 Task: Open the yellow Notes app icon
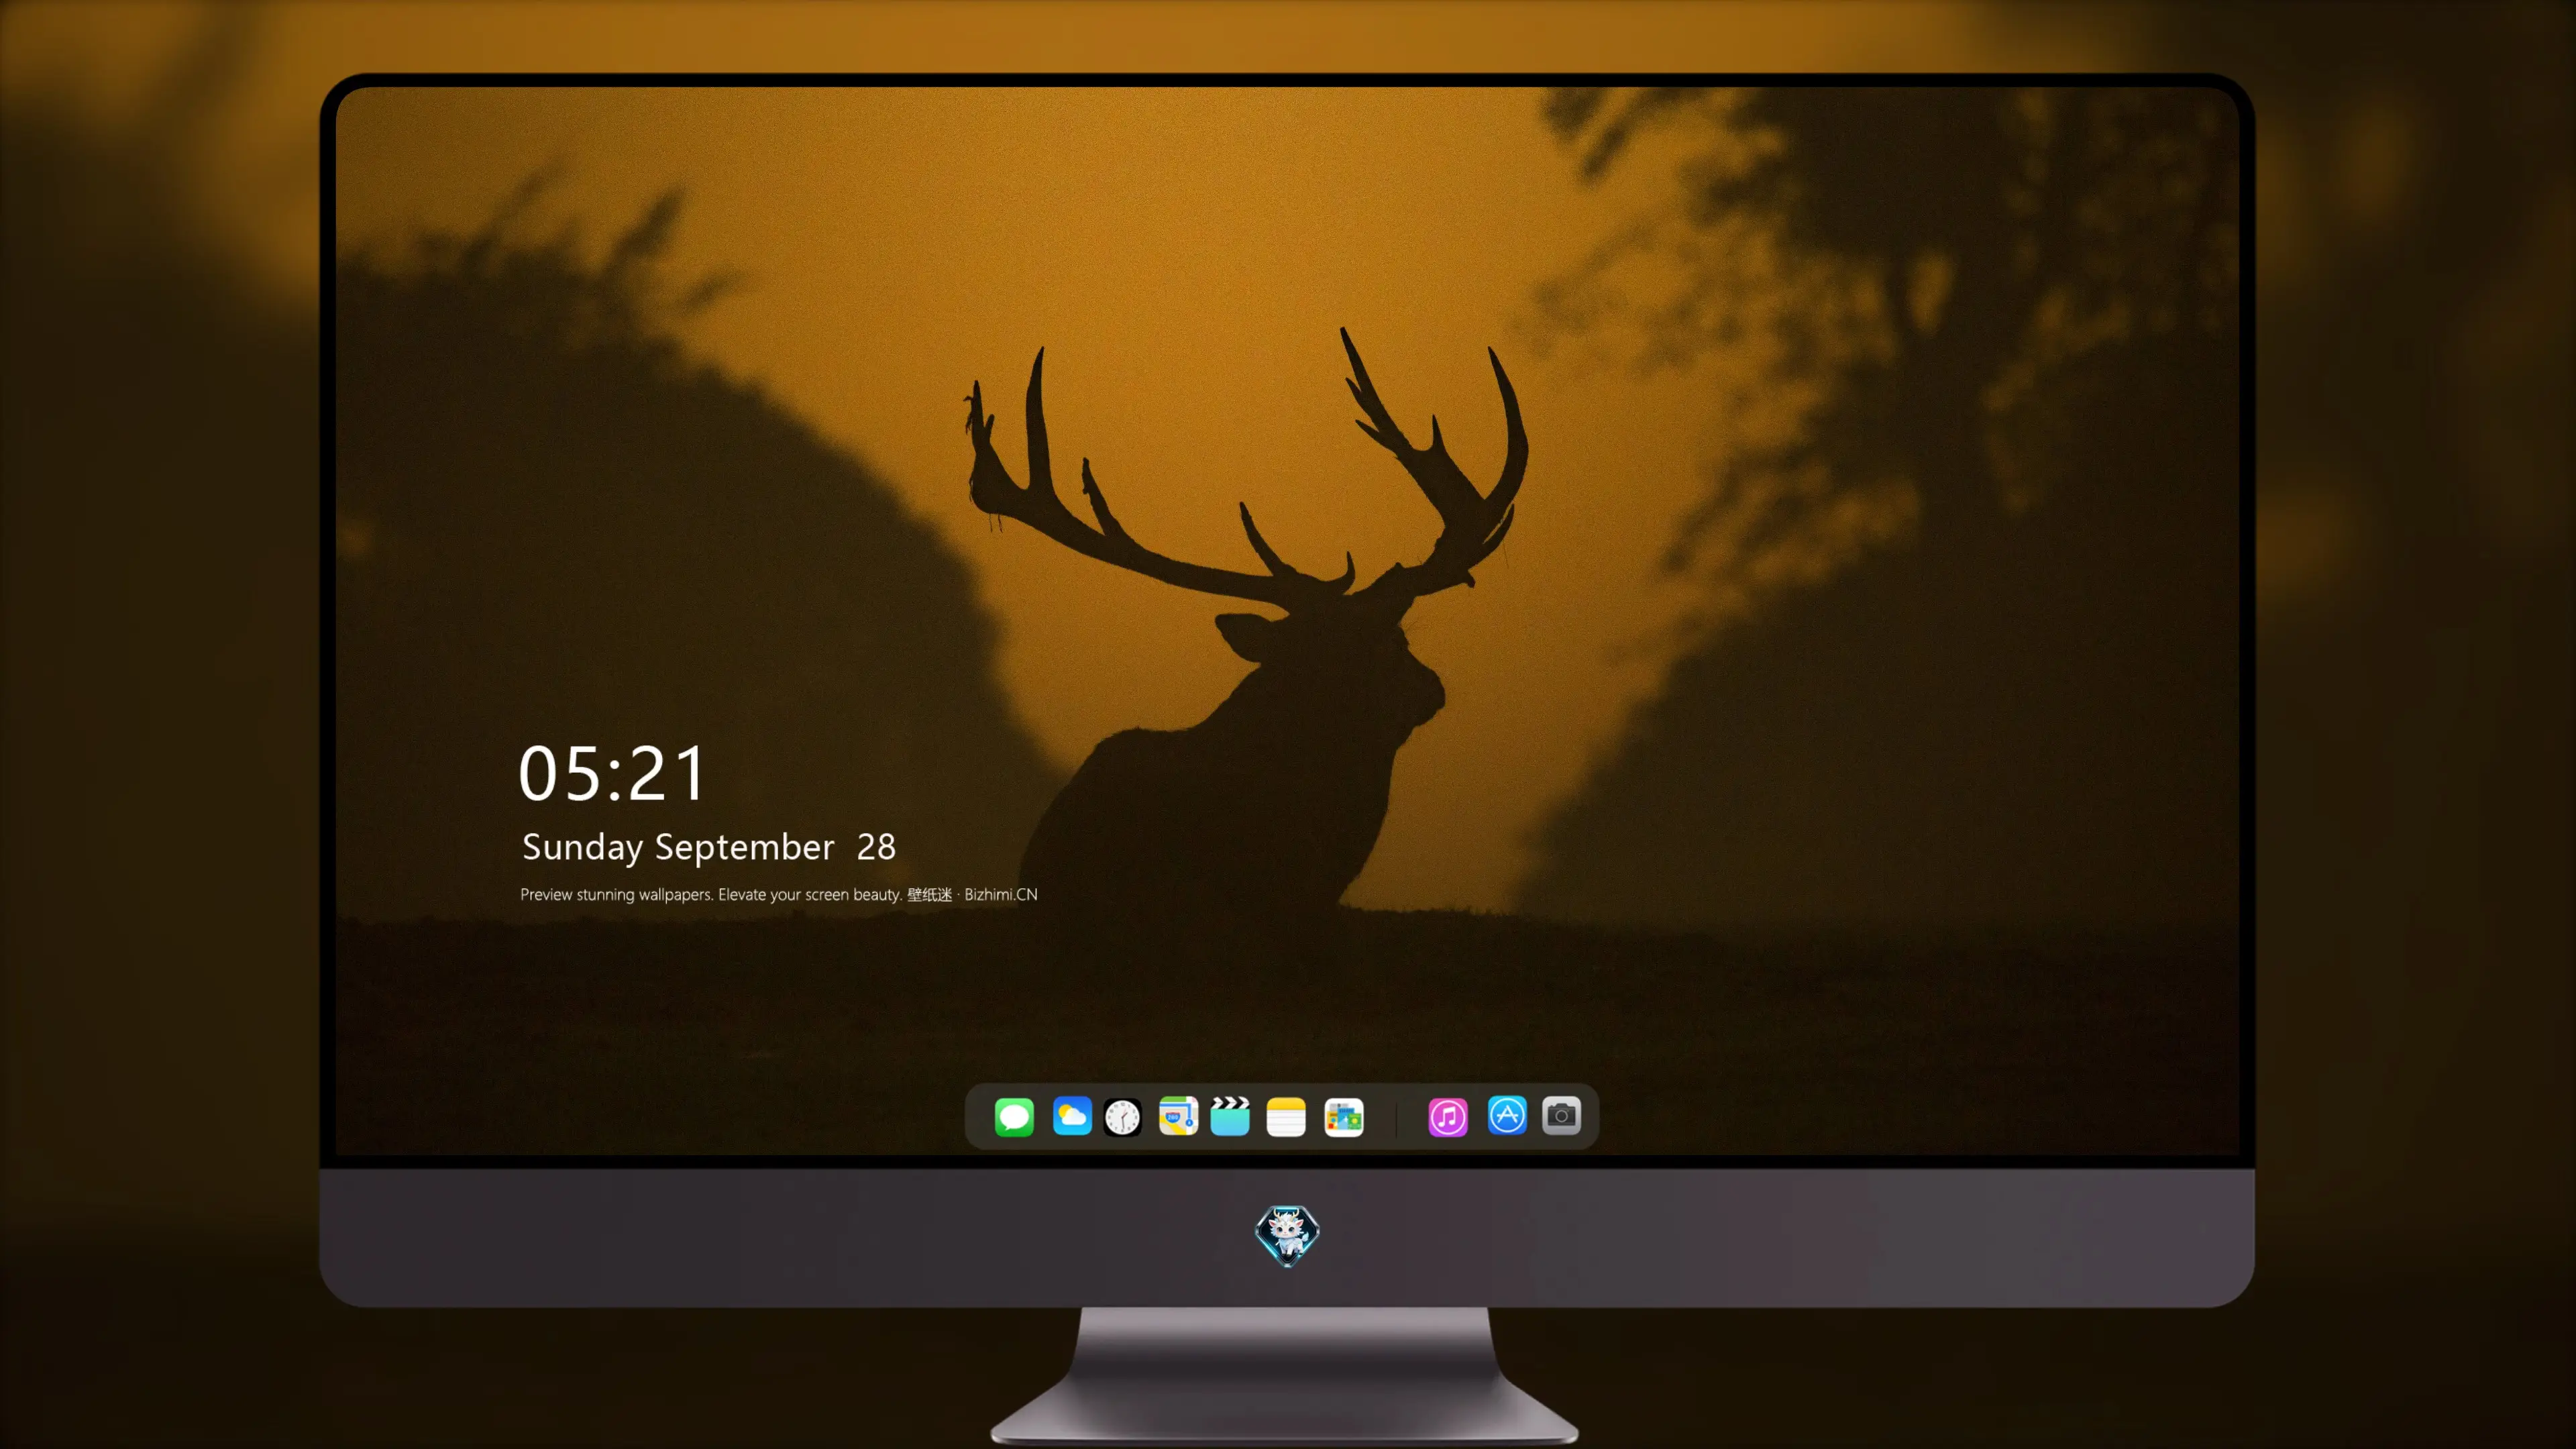(1286, 1116)
